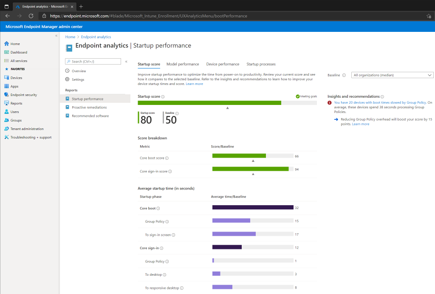Click Learn more link in Group Policy recommendation
The image size is (435, 294).
360,124
